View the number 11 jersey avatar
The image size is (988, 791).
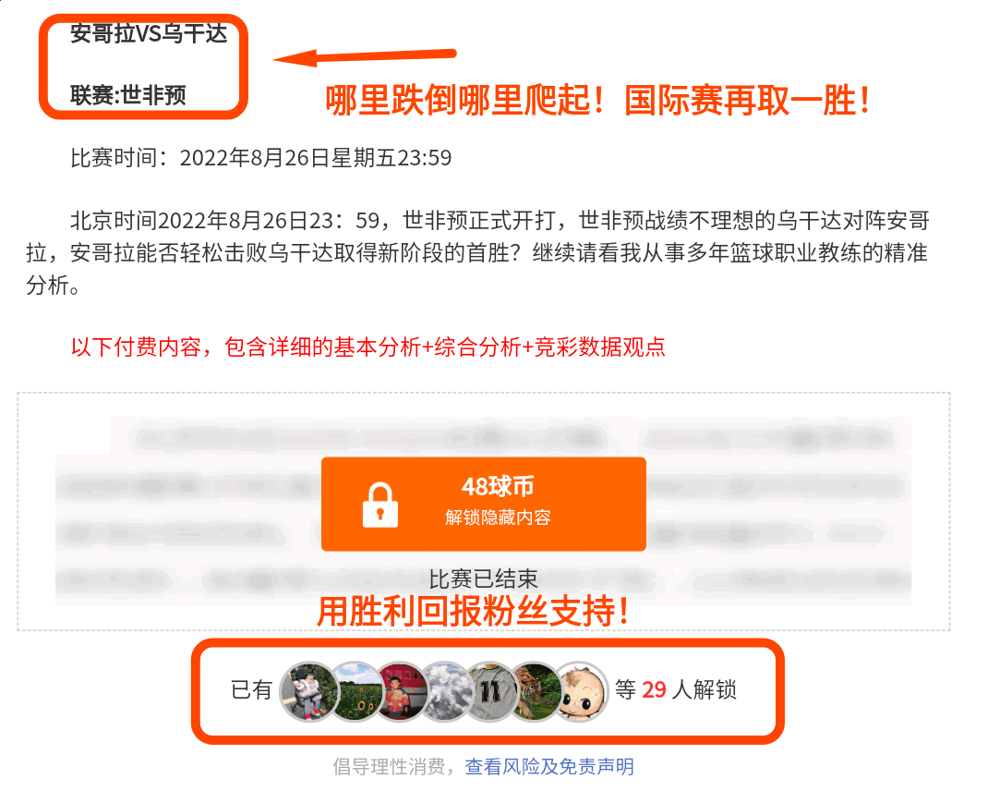pos(492,691)
